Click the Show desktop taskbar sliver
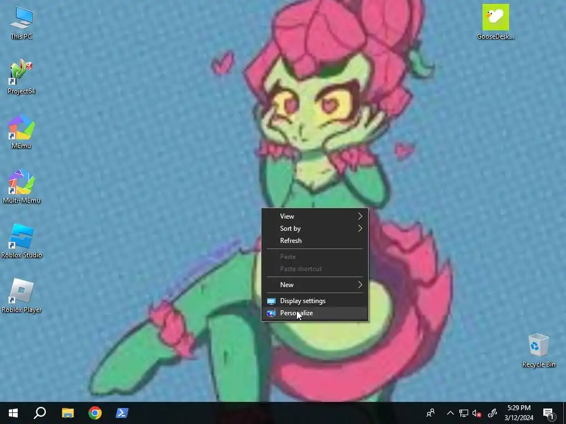The height and width of the screenshot is (424, 566). 564,413
